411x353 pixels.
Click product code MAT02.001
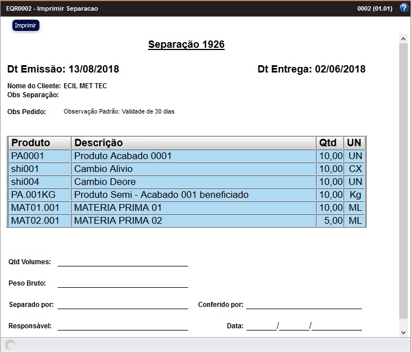tap(35, 220)
